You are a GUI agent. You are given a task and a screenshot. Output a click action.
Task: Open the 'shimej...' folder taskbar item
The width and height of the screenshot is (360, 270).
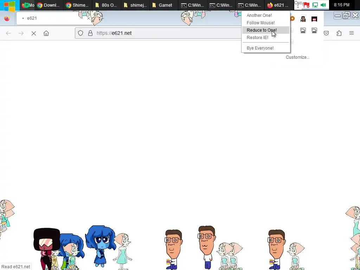pyautogui.click(x=135, y=5)
